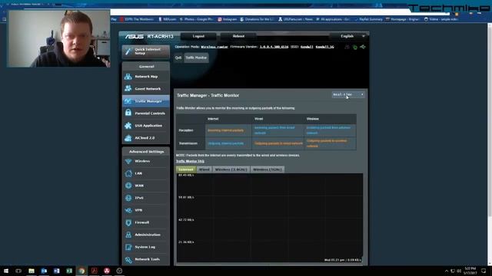Click the first SSID link after the SSID label
This screenshot has height=276, width=492.
(x=307, y=47)
